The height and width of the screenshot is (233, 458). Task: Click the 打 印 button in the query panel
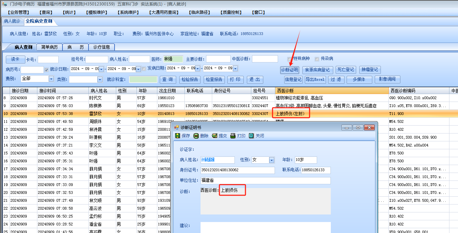pos(235,80)
